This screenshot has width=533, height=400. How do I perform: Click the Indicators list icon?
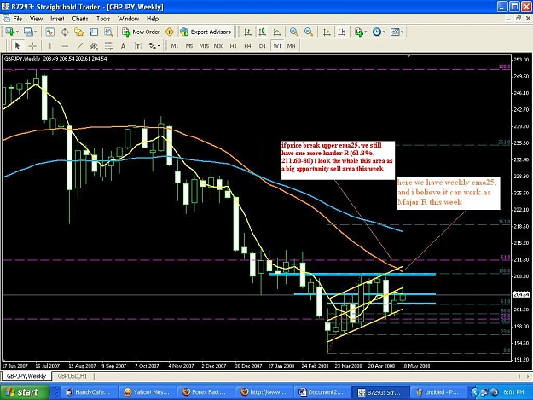pos(359,32)
